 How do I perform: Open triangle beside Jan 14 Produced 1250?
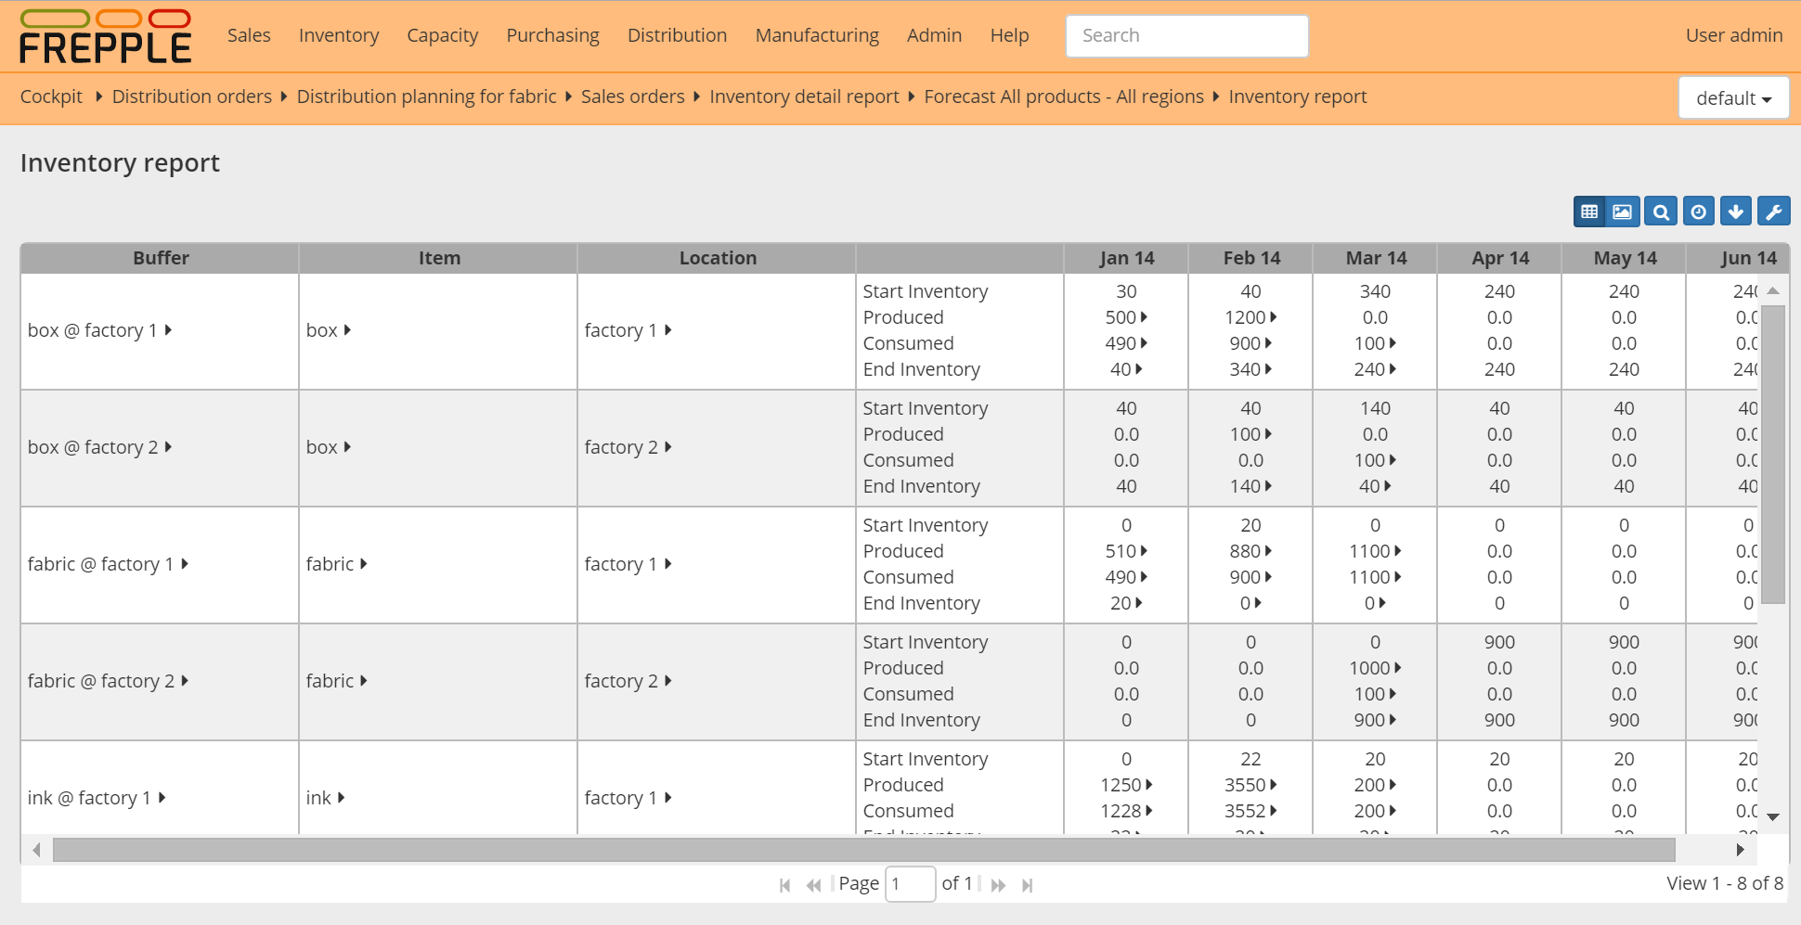[x=1149, y=785]
